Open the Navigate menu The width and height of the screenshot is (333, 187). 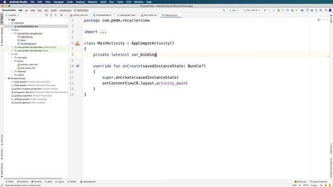58,2
